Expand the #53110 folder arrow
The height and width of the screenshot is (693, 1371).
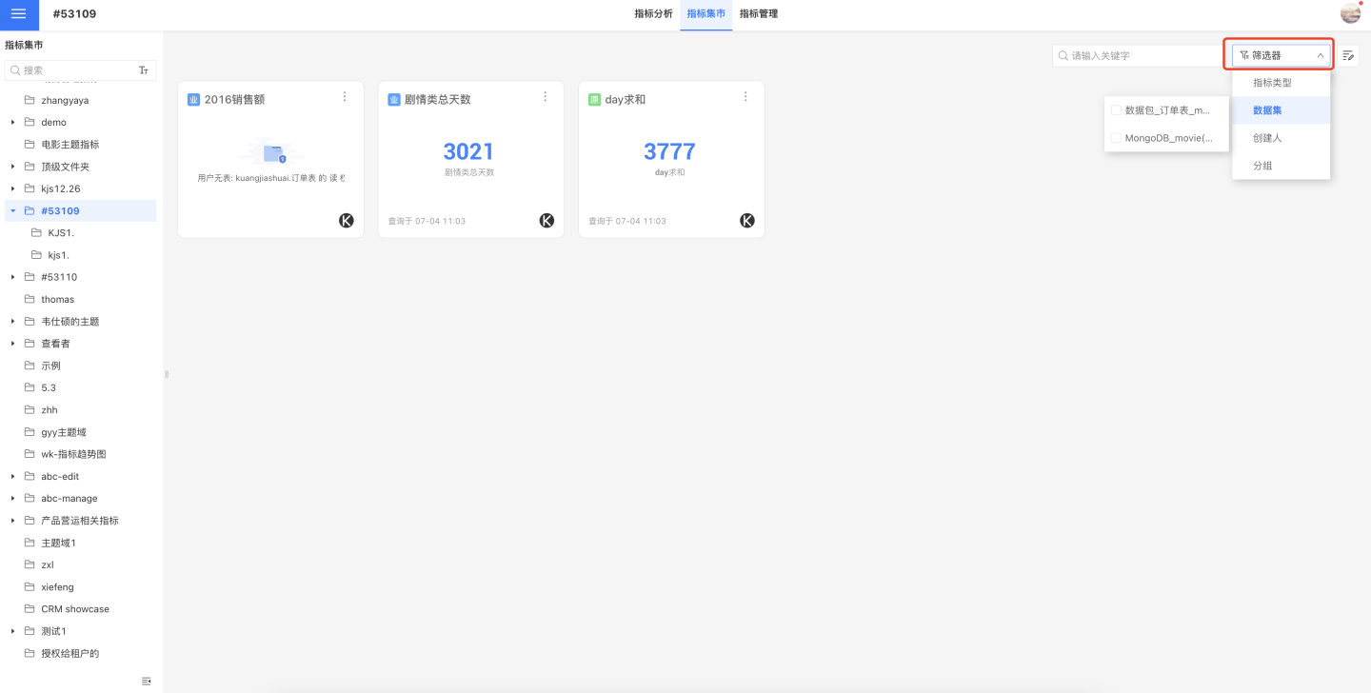[x=13, y=277]
